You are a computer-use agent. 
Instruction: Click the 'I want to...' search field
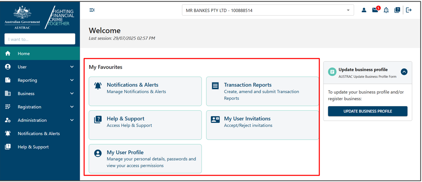(x=40, y=39)
